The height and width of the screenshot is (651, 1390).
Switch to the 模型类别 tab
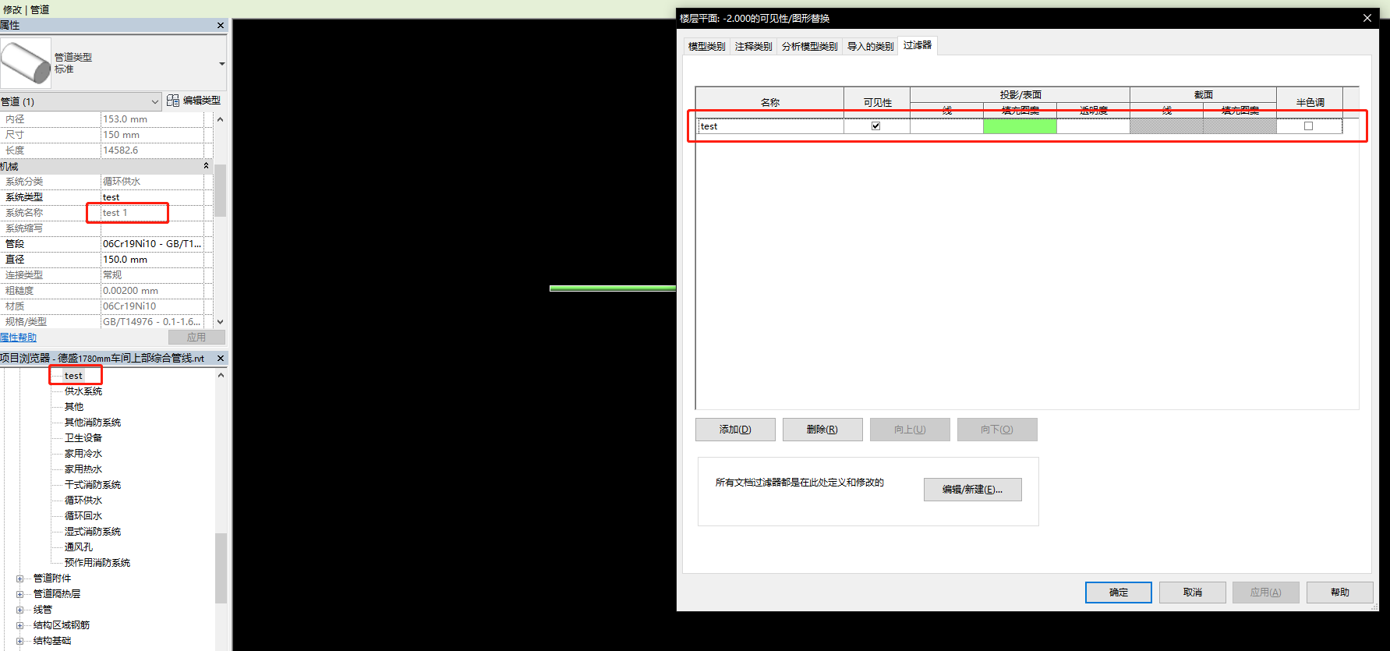coord(706,47)
